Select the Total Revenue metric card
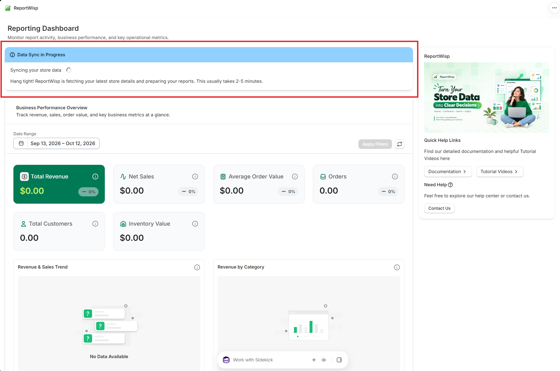Image resolution: width=560 pixels, height=371 pixels. [x=59, y=184]
